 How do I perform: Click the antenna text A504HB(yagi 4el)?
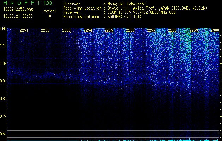[125, 17]
